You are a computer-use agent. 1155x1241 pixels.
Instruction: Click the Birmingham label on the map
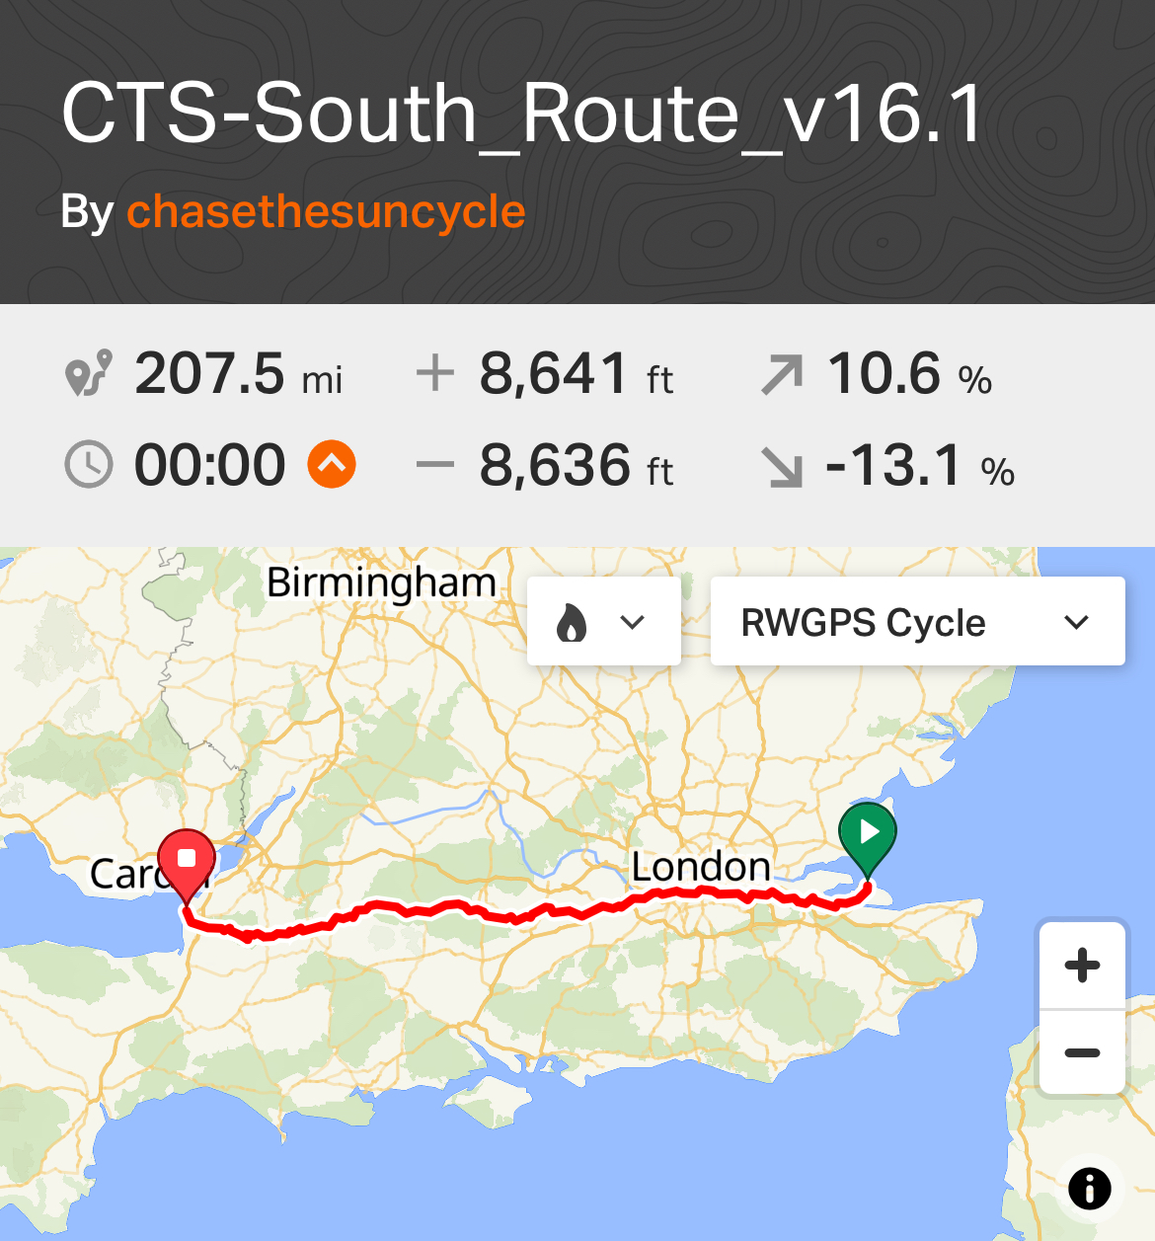click(x=381, y=582)
